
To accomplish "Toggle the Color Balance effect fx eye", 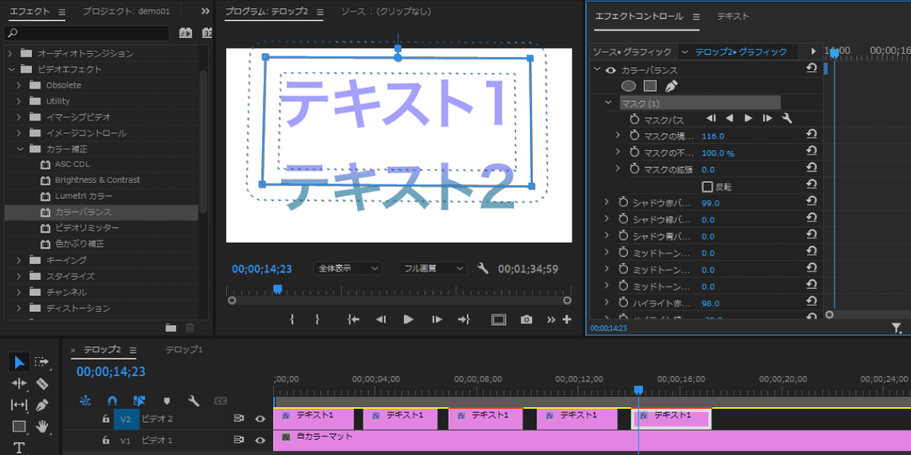I will coord(610,69).
